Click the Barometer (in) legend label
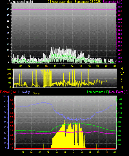Image resolution: width=129 pixels, height=156 pixels. [x=112, y=2]
